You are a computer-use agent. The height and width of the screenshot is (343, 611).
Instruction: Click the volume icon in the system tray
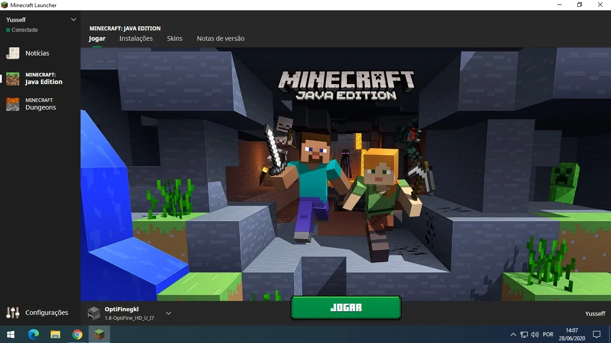coord(534,335)
